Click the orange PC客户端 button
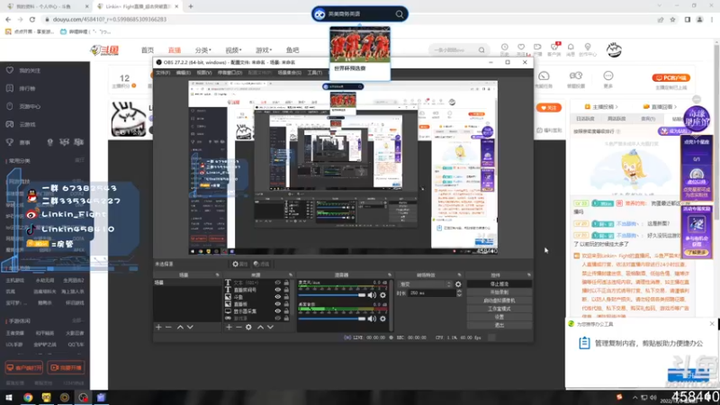 pyautogui.click(x=670, y=78)
